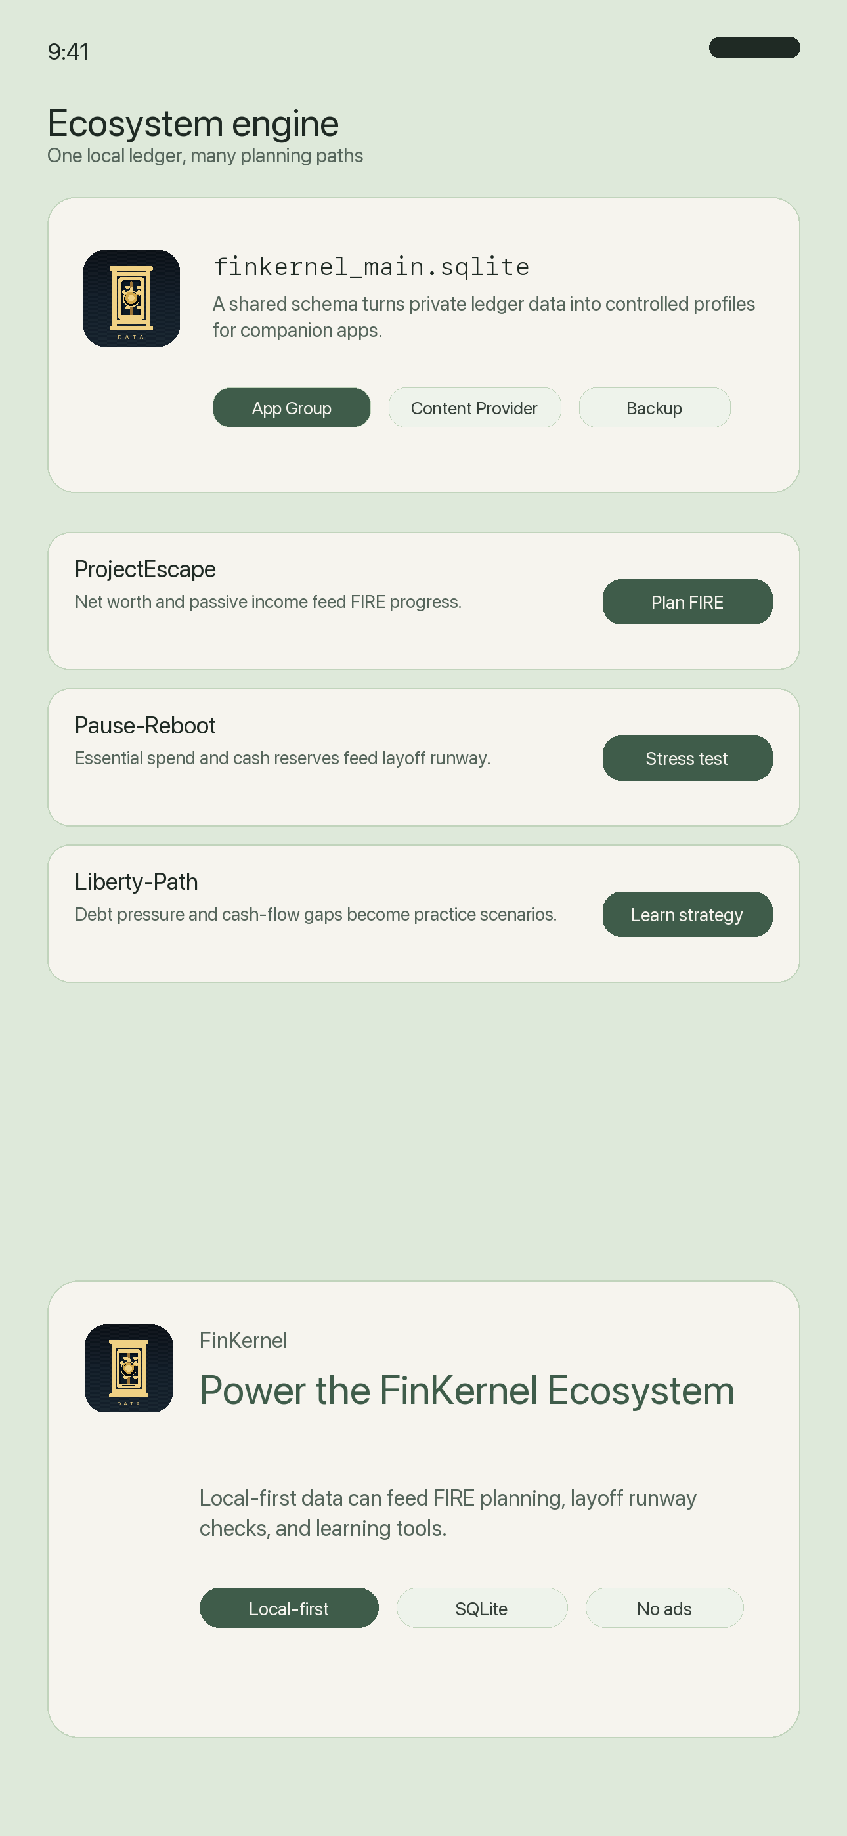Viewport: 847px width, 1836px height.
Task: Open the Liberty-Path card title
Action: 136,882
